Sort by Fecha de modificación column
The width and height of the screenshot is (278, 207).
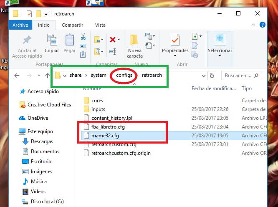click(214, 88)
